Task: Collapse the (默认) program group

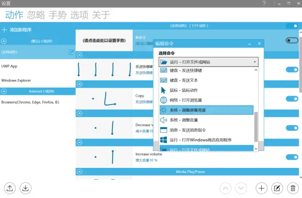Action: 4,41
